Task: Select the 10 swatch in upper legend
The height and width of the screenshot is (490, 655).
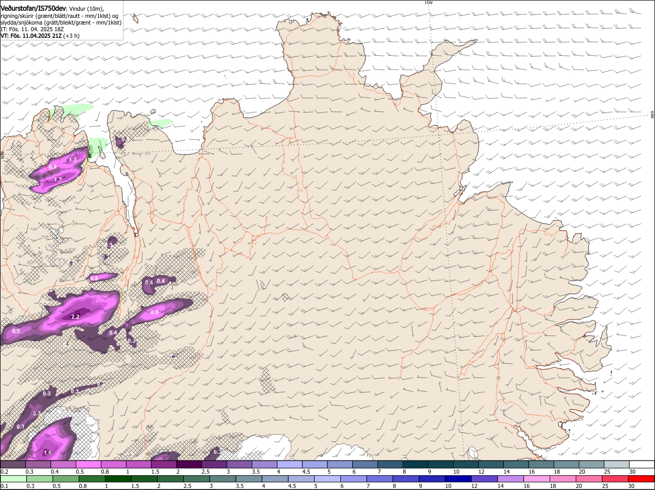Action: click(x=465, y=464)
